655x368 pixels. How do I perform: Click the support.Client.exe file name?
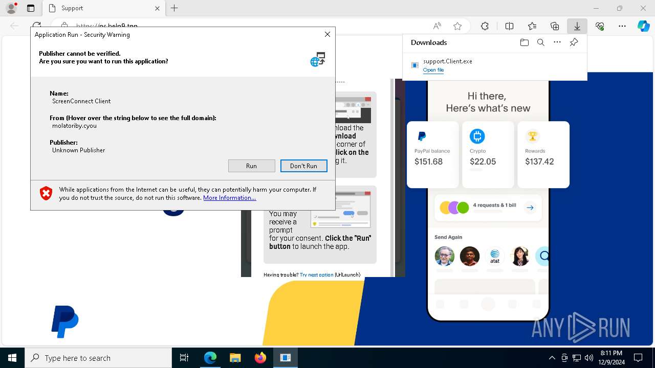448,61
